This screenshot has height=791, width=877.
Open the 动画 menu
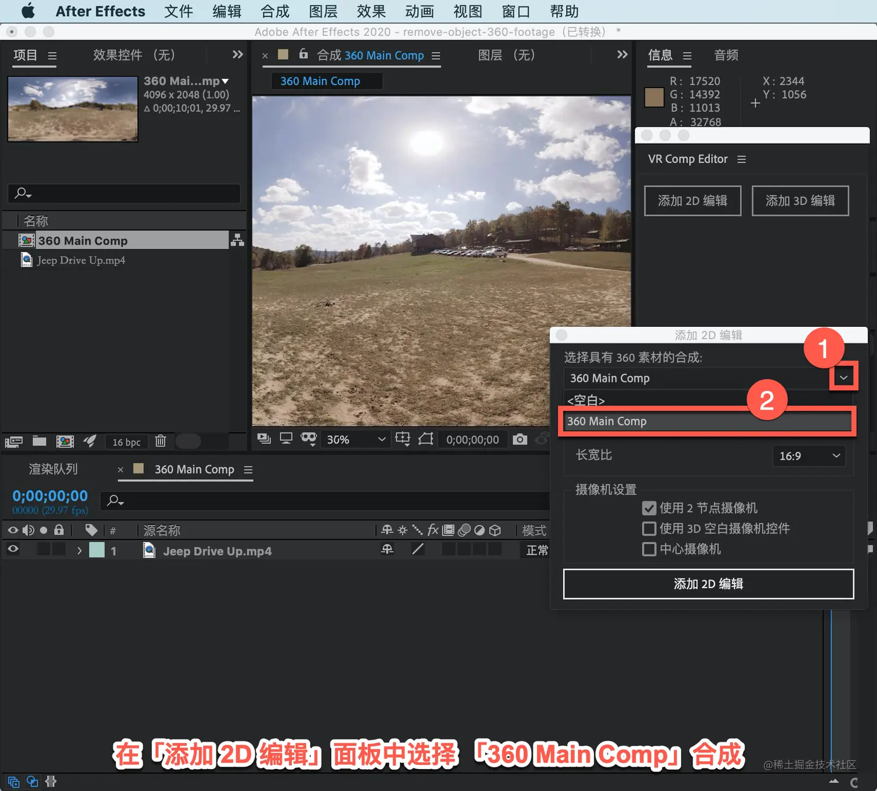[x=419, y=11]
